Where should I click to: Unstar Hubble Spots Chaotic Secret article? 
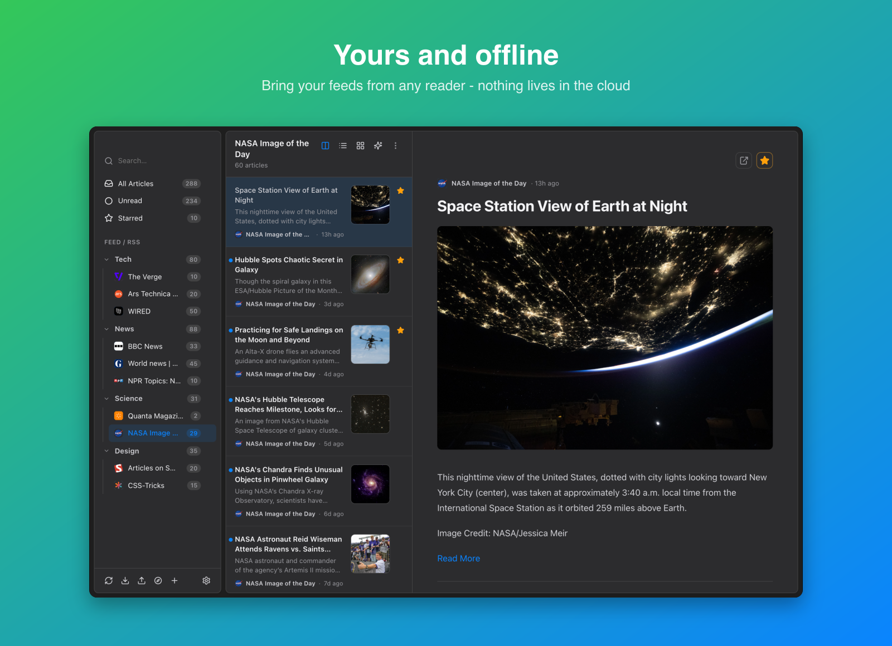click(400, 260)
